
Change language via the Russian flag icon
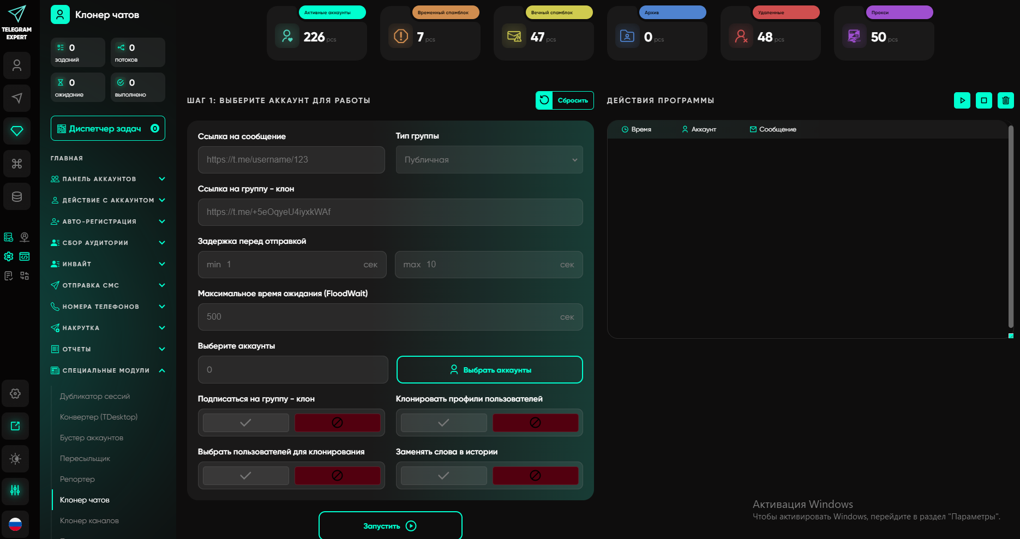point(15,524)
